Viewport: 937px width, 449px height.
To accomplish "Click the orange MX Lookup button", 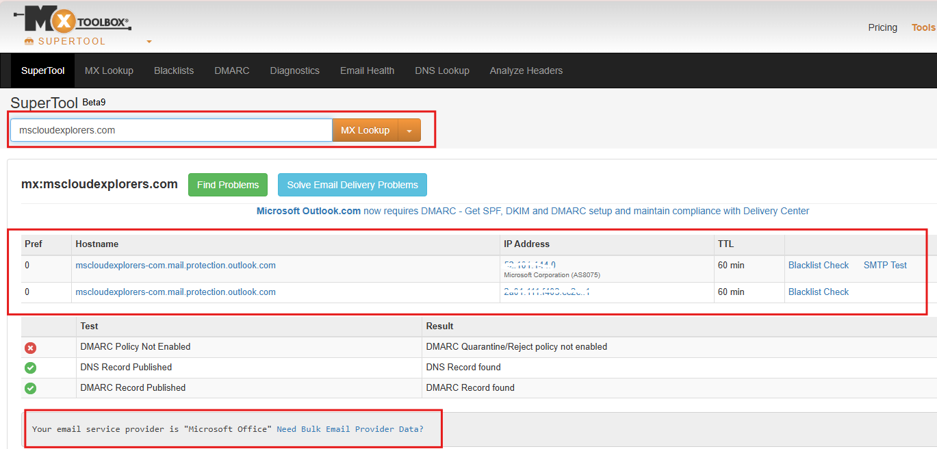I will coord(365,130).
